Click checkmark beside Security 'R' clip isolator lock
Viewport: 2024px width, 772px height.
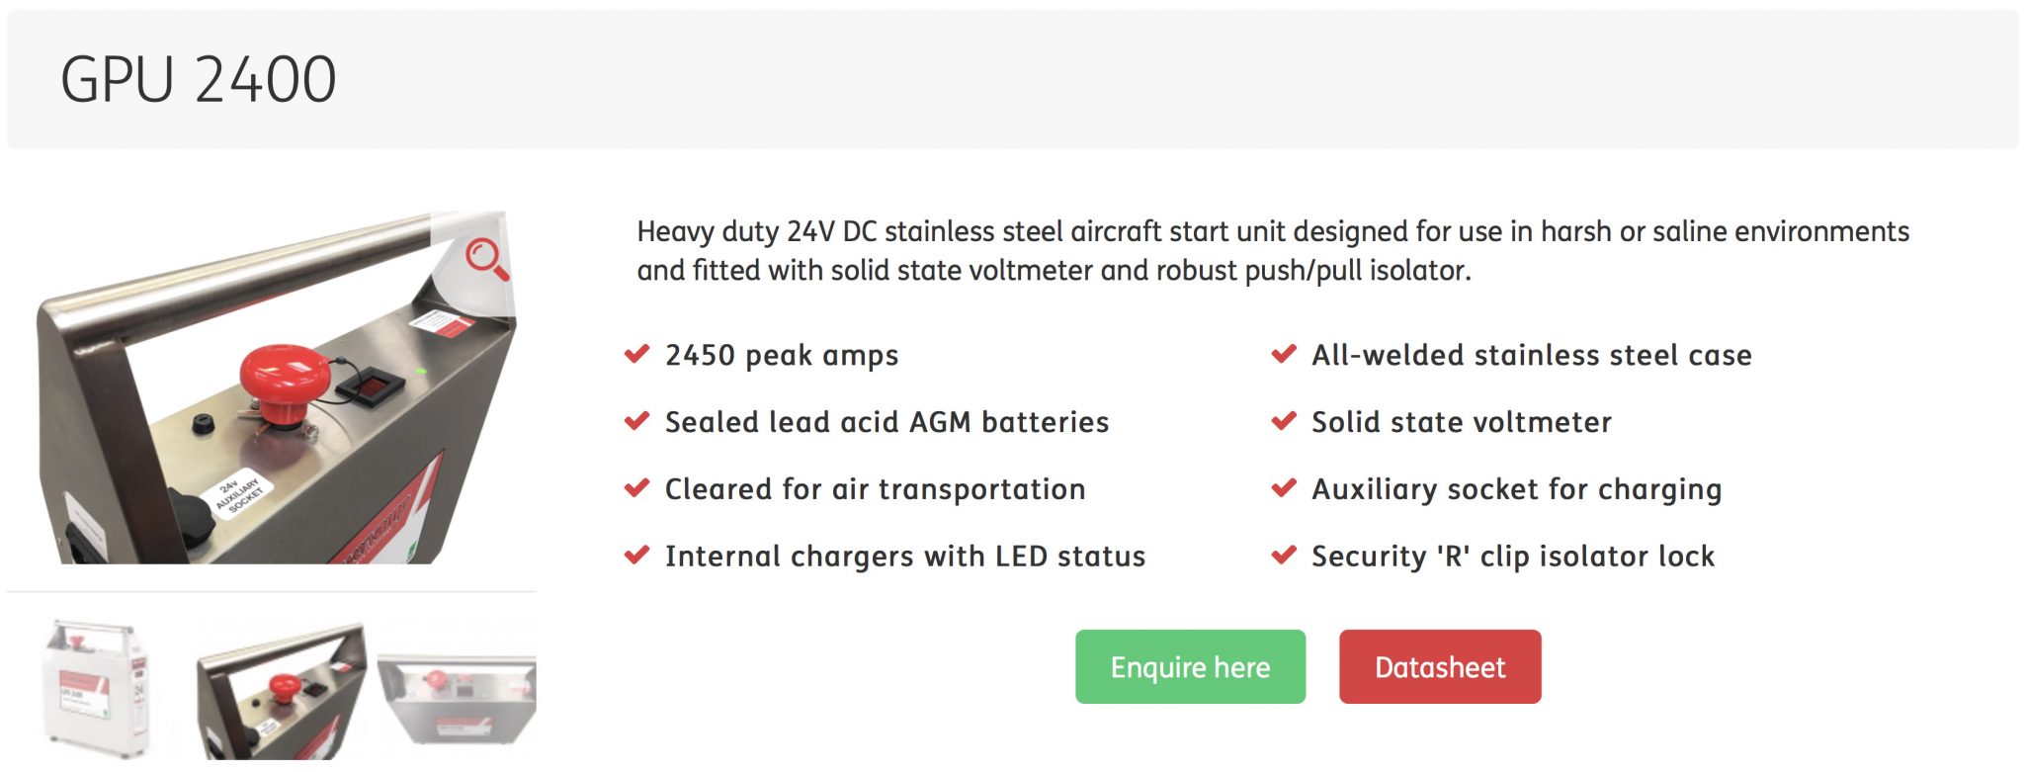point(1284,556)
